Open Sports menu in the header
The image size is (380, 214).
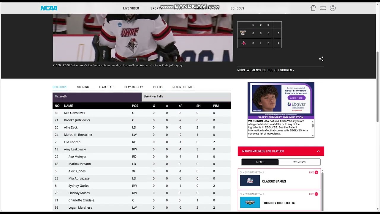(x=156, y=8)
